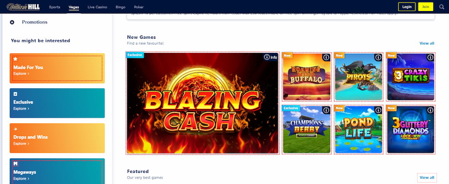This screenshot has width=449, height=184.
Task: Click the star icon on Made For You
Action: point(15,59)
